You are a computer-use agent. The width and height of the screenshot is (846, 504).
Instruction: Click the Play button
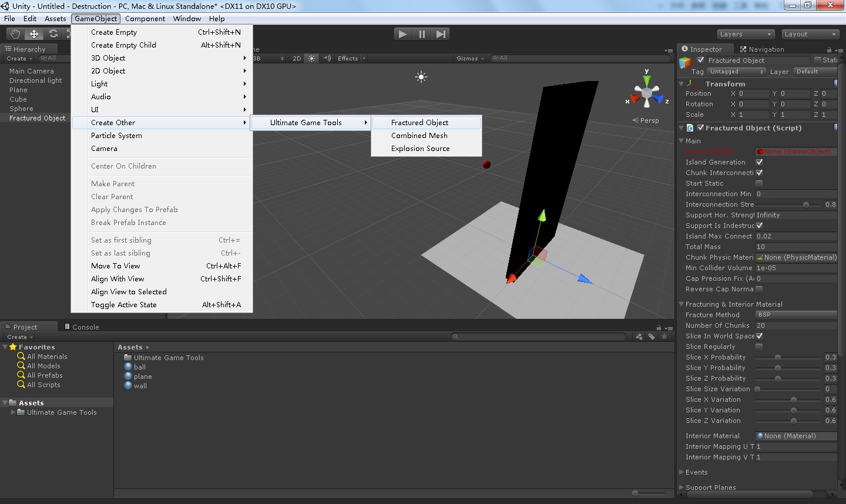(402, 34)
